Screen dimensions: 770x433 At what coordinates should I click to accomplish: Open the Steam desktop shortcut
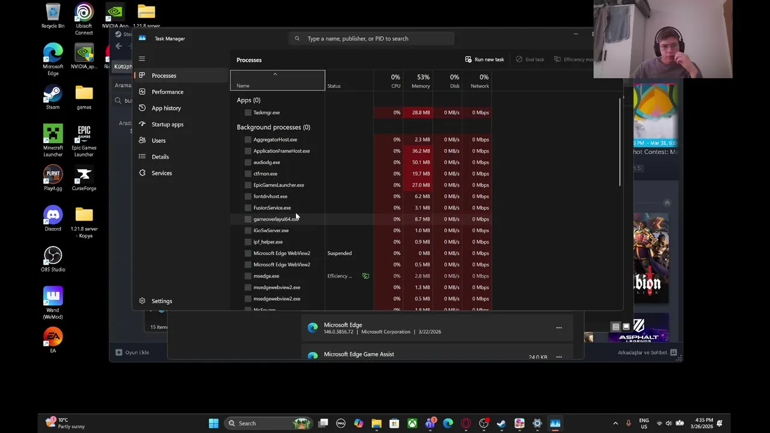point(53,98)
